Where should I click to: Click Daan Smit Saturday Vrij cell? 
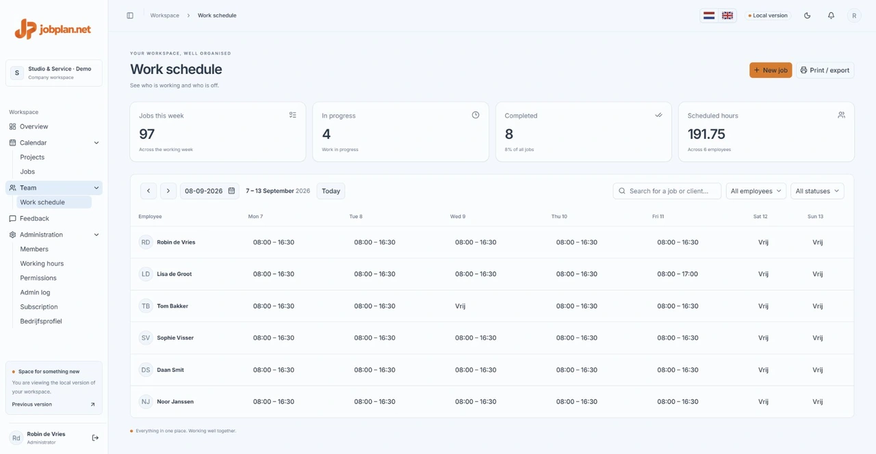763,370
